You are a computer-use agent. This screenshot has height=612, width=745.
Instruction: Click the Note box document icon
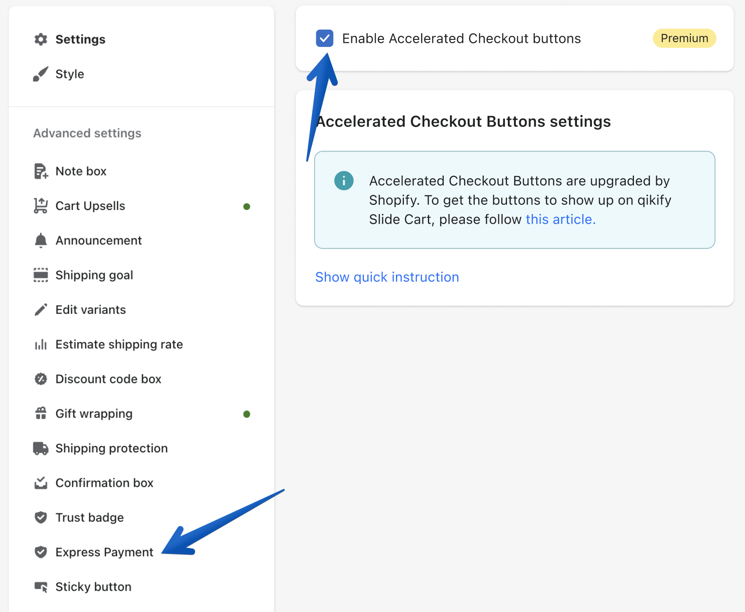pyautogui.click(x=41, y=171)
